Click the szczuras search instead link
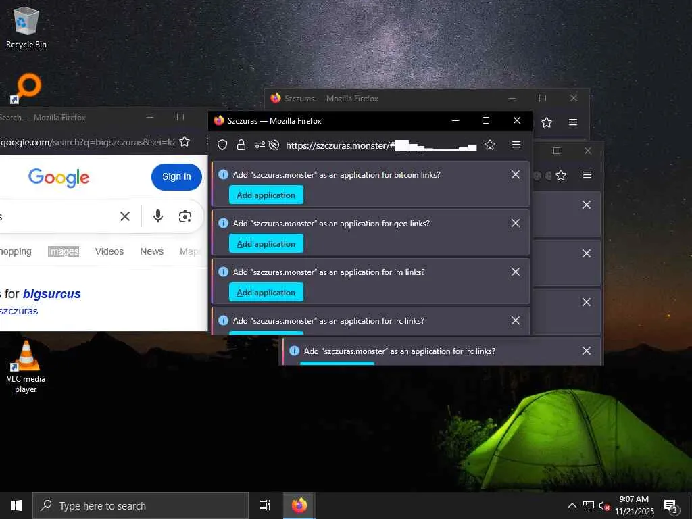This screenshot has width=692, height=519. point(19,311)
